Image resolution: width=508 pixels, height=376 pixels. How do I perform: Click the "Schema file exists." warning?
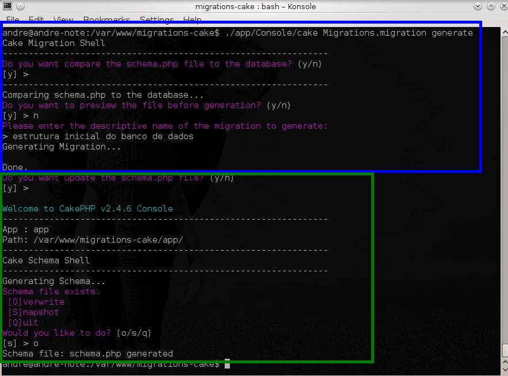point(51,291)
